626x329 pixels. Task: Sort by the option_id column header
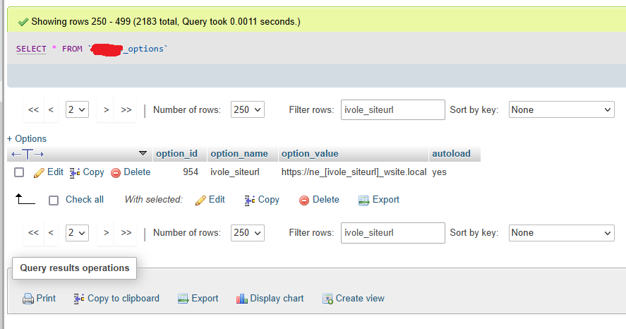[176, 154]
